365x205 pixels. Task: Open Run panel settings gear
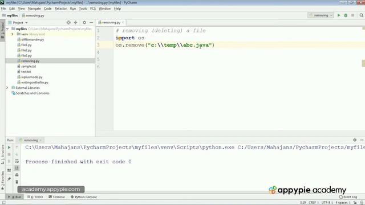pyautogui.click(x=355, y=140)
